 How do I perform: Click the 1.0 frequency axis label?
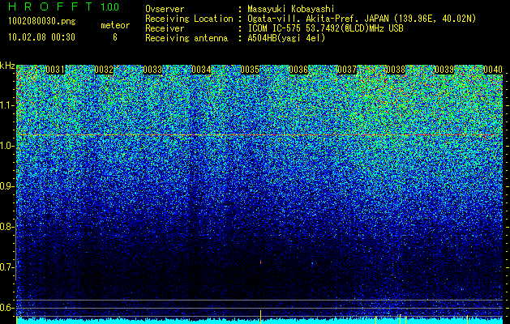click(6, 146)
